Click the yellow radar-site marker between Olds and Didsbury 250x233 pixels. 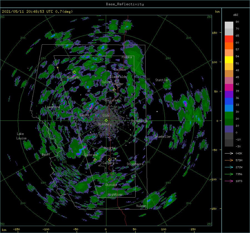point(106,121)
